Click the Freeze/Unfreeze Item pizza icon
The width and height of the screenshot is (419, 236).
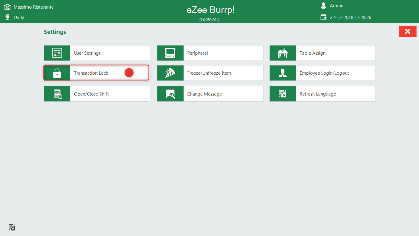[x=170, y=73]
